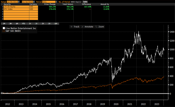Click the Total Return column header
Viewport: 175px width, 107px height.
click(x=68, y=4)
